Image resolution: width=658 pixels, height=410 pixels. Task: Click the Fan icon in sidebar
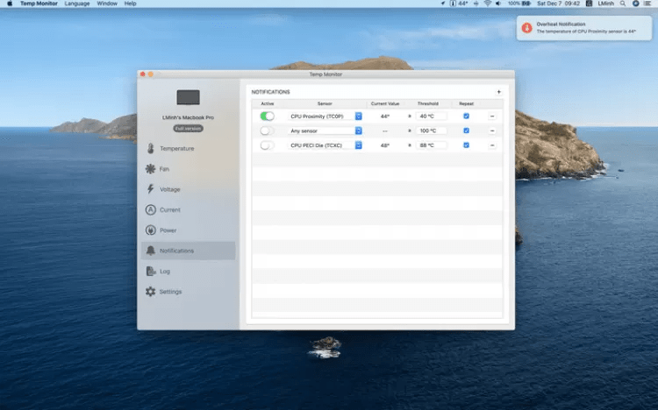(151, 169)
